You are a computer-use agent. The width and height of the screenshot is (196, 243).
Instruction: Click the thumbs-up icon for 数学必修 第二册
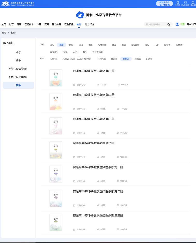[98, 109]
